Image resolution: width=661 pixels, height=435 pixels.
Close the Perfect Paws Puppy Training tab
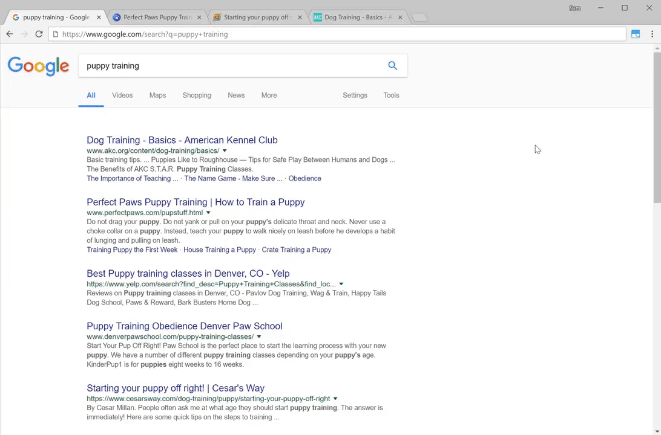pyautogui.click(x=199, y=18)
